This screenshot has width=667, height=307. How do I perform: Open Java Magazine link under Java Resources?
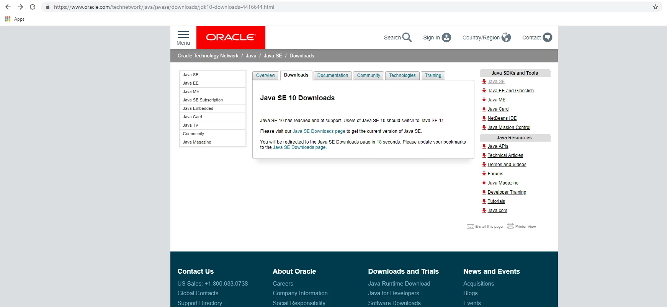click(x=503, y=183)
